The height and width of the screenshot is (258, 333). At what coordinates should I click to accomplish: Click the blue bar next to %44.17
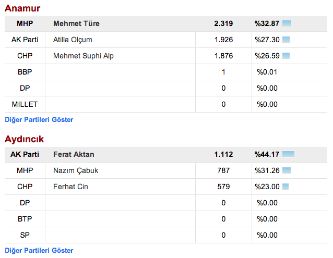(289, 154)
